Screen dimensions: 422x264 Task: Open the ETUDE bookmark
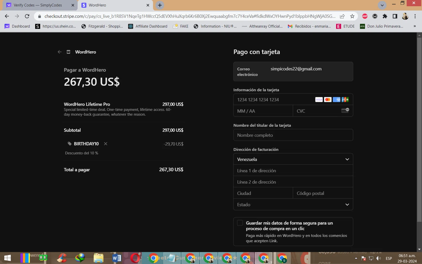(345, 26)
